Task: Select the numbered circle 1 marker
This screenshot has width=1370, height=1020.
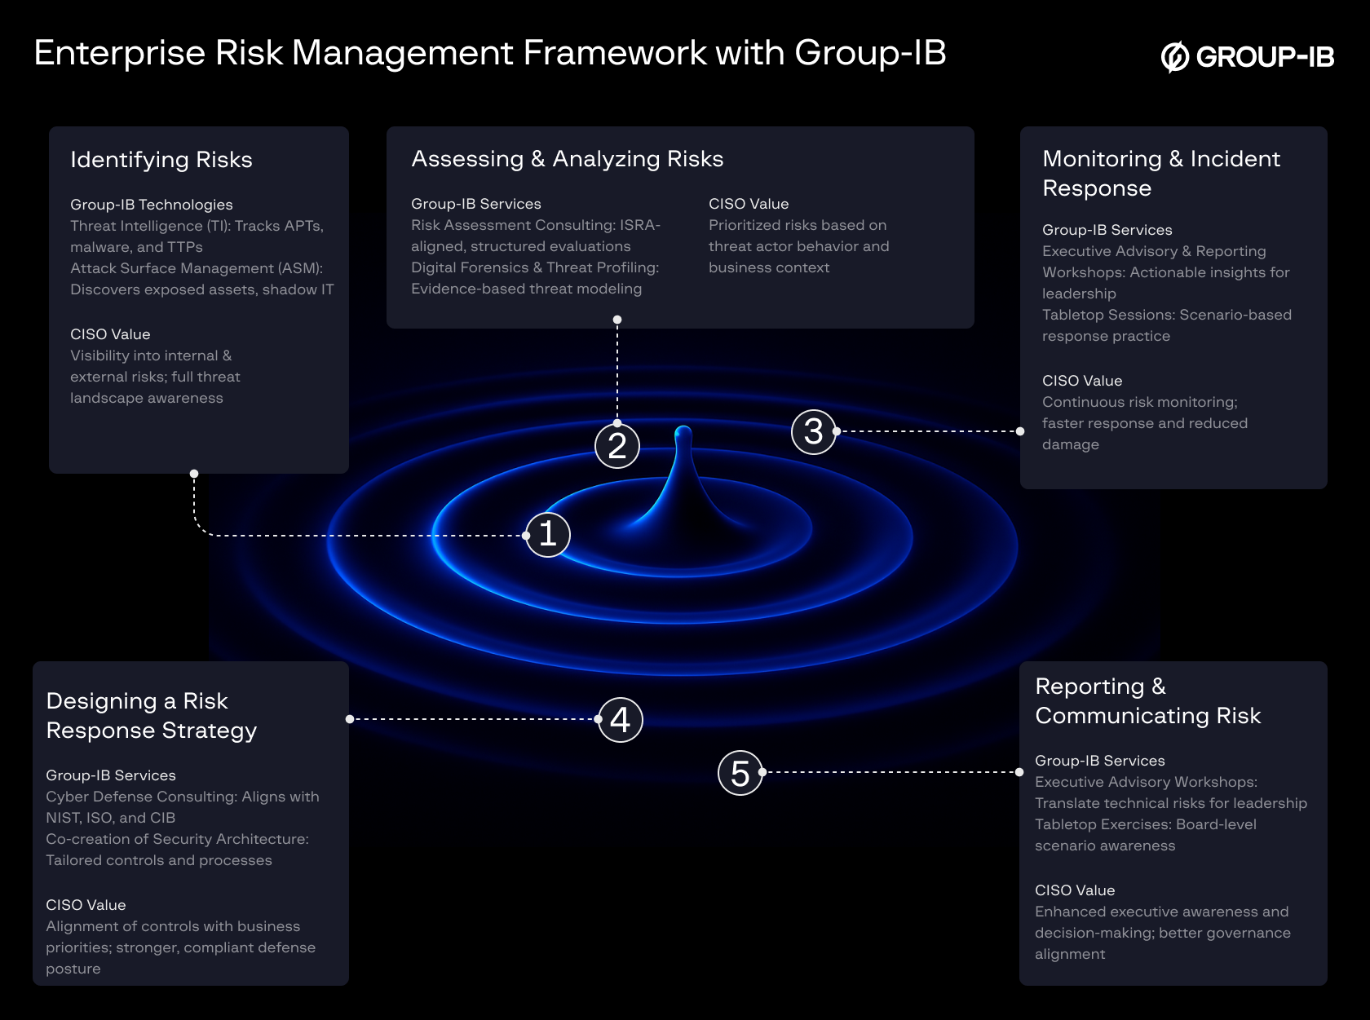Action: pos(548,535)
